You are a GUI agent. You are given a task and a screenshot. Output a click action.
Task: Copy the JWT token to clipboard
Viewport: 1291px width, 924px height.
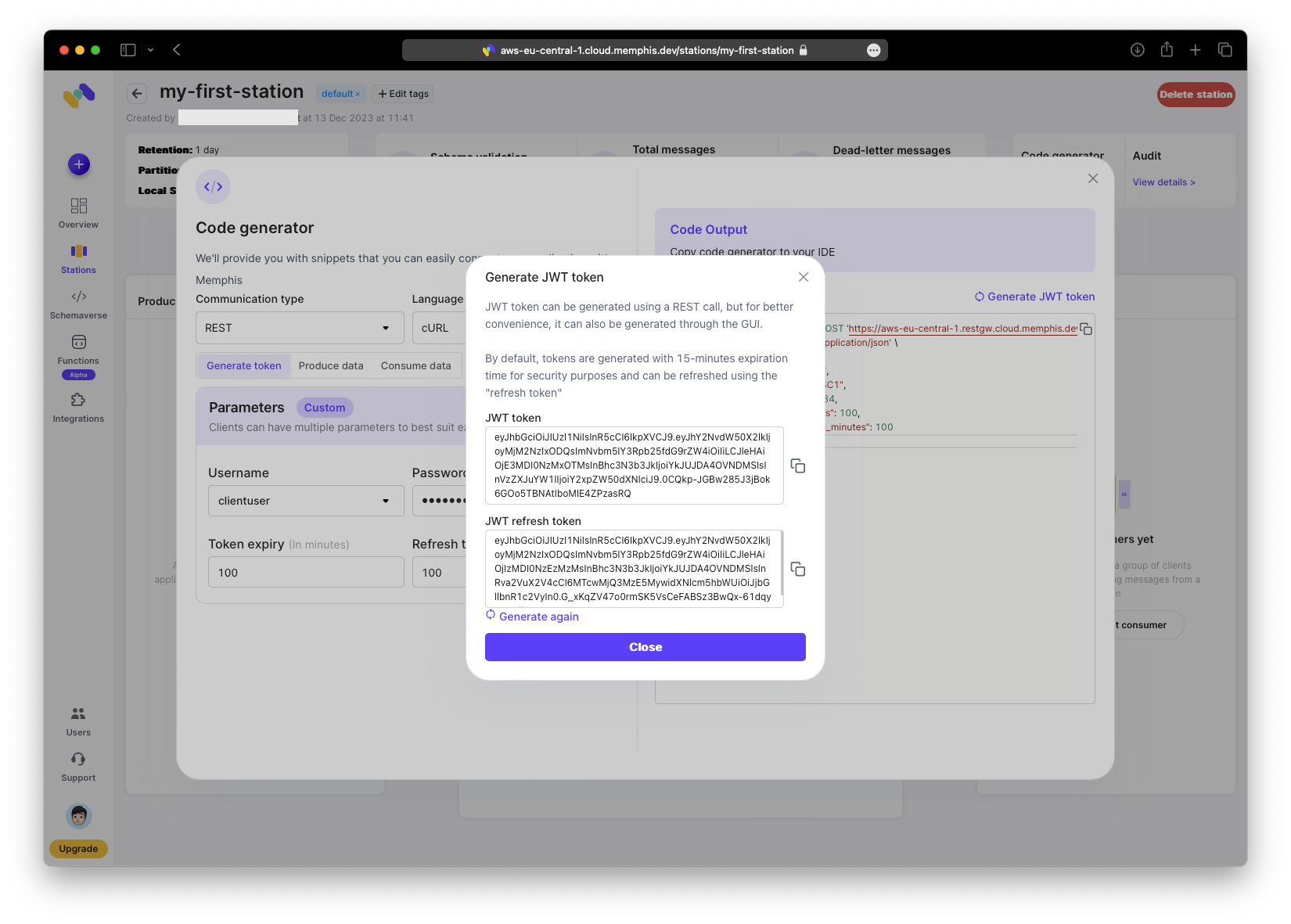pyautogui.click(x=797, y=466)
